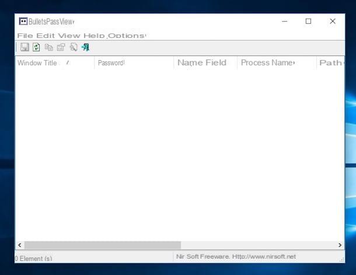This screenshot has width=356, height=275.
Task: Open the Help menu
Action: pos(94,36)
